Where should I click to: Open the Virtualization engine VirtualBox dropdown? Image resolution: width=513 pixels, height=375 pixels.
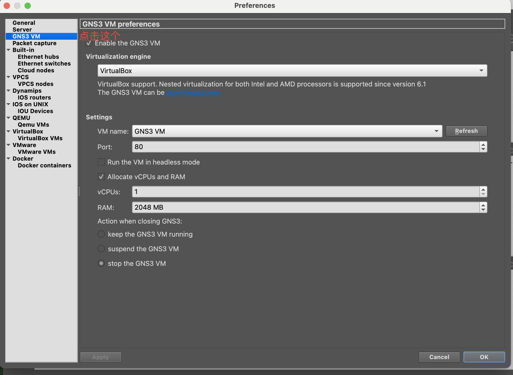(292, 71)
